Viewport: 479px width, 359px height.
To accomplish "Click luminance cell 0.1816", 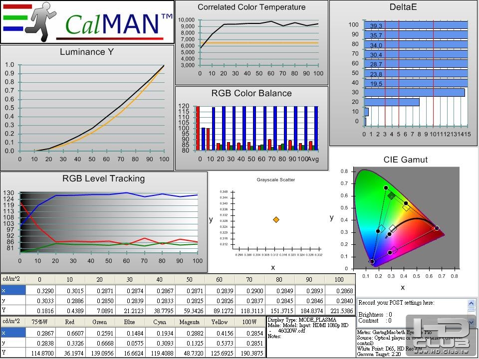I will click(40, 311).
